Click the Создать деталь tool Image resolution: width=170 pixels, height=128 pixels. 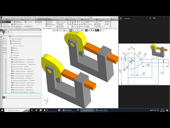pyautogui.click(x=18, y=24)
